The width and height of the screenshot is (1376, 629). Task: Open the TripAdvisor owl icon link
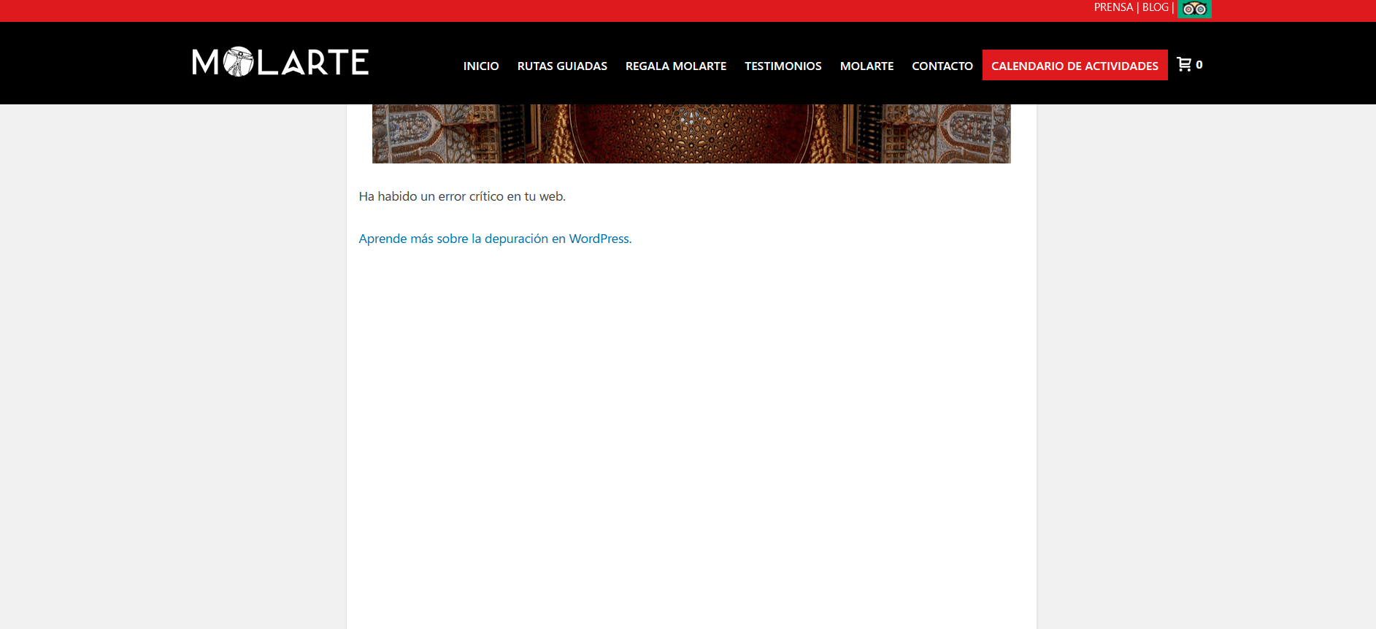(x=1194, y=9)
